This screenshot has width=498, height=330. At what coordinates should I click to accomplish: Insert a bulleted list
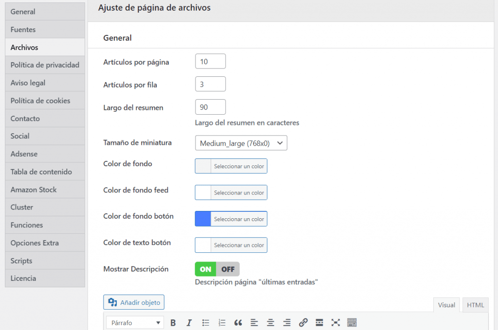point(206,323)
